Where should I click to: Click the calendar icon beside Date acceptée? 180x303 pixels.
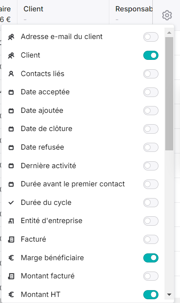coord(11,92)
